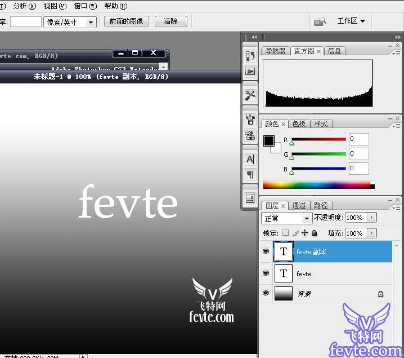The image size is (404, 358).
Task: Open the status bar info arrow
Action: [x=83, y=356]
